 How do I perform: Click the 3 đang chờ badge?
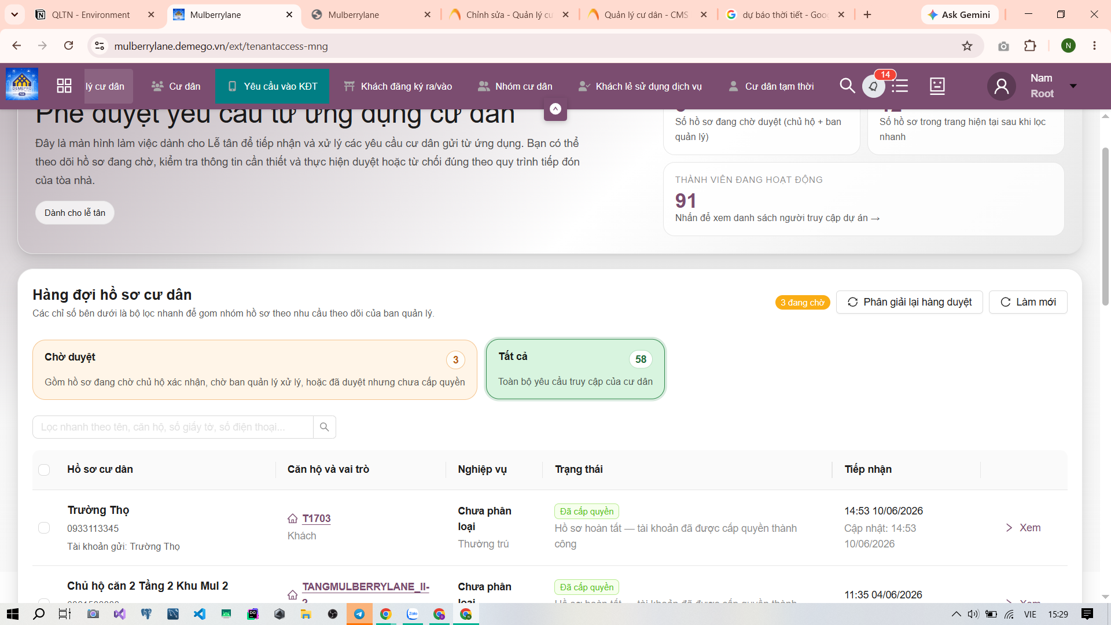click(x=803, y=303)
